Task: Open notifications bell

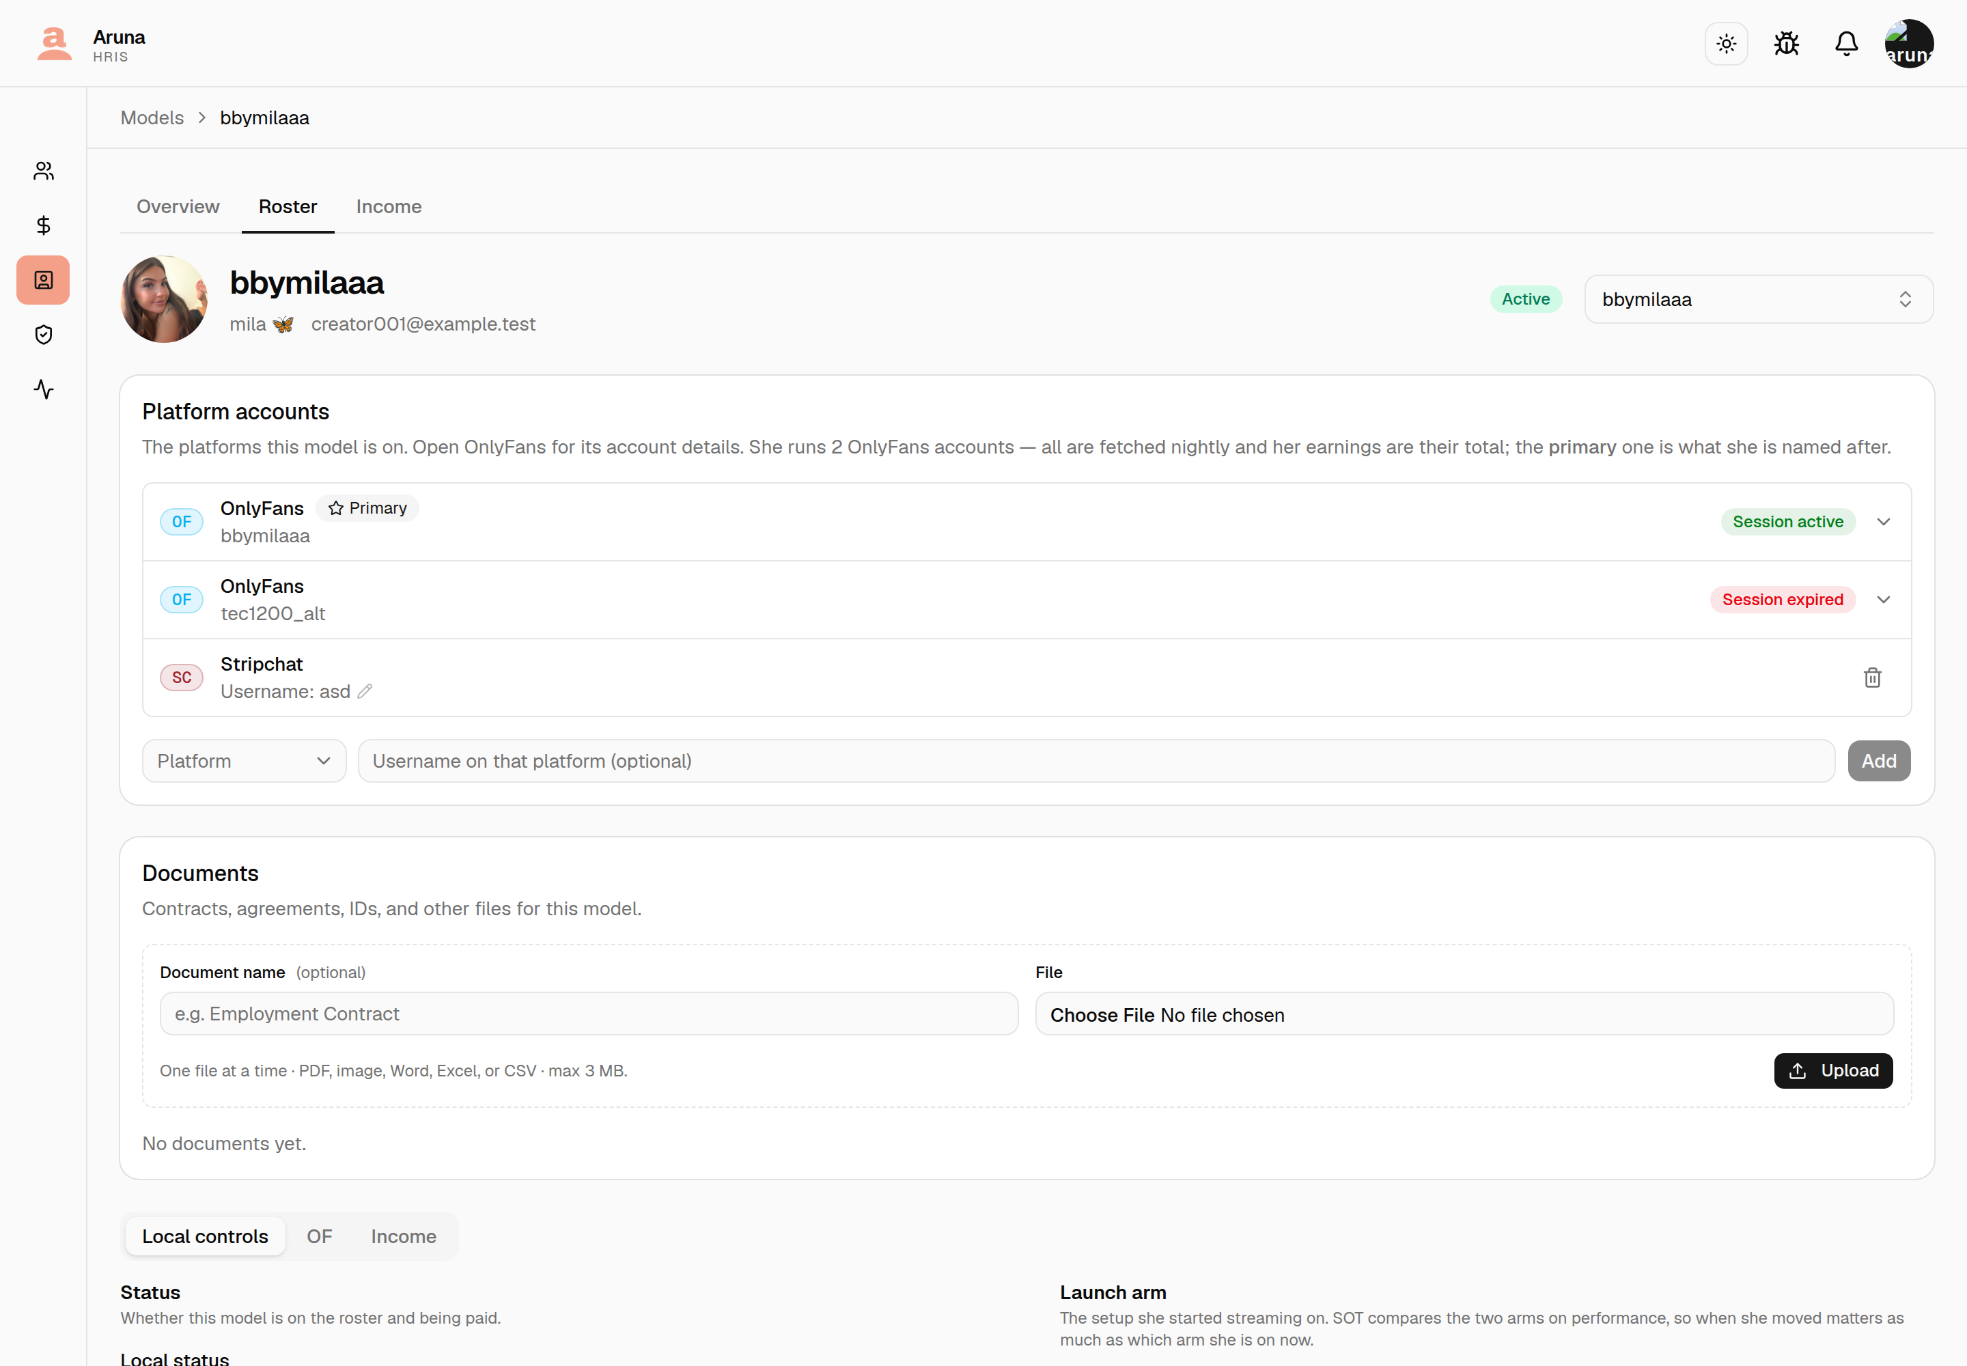Action: [x=1846, y=44]
